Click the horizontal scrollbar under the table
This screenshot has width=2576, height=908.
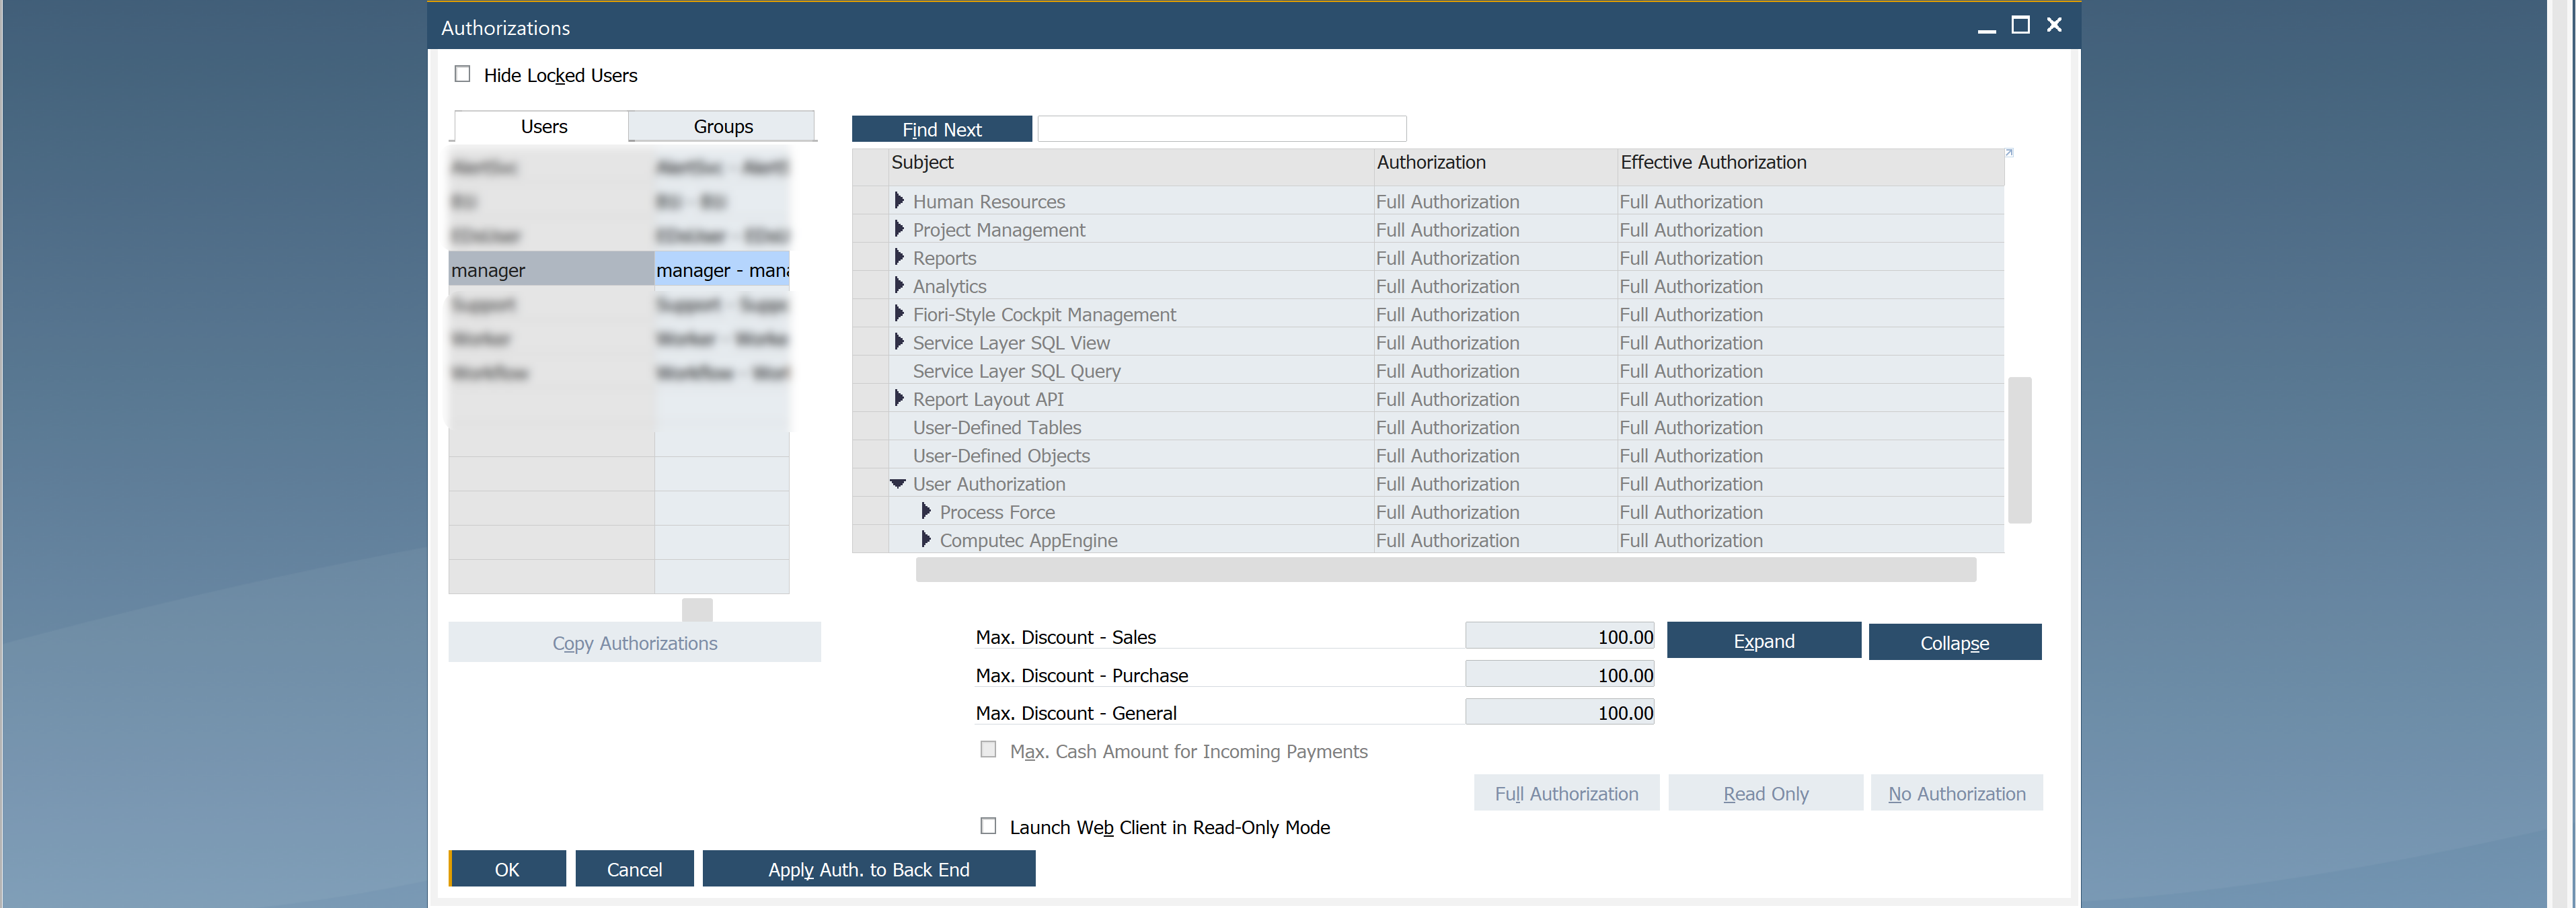[x=1445, y=569]
